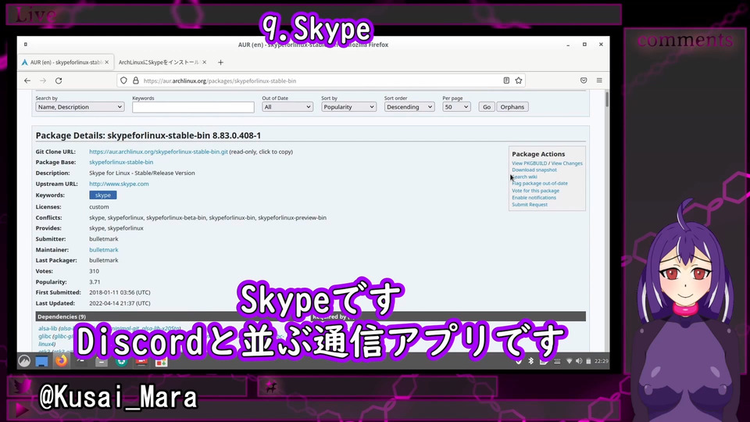The width and height of the screenshot is (750, 422).
Task: Open the http://www.skype.com upstream link
Action: tap(119, 184)
